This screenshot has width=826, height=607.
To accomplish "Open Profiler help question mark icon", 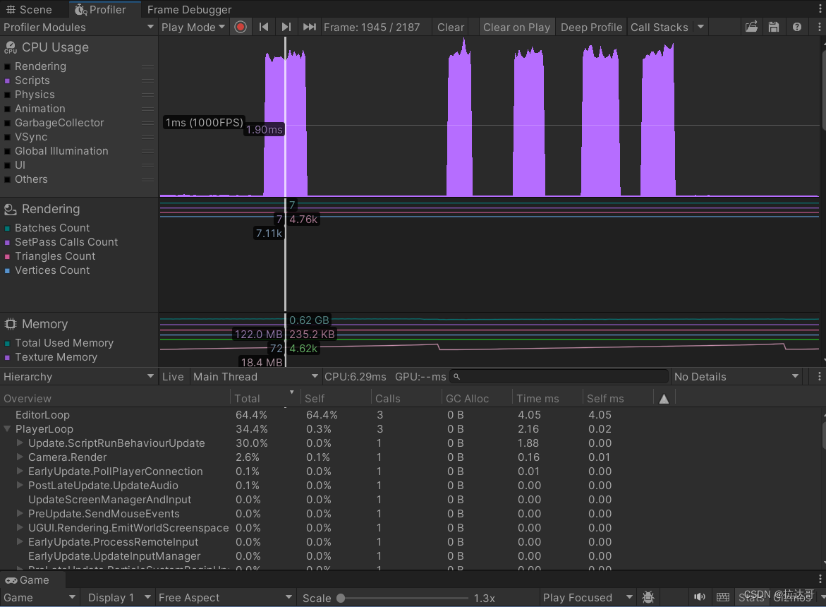I will pos(796,27).
